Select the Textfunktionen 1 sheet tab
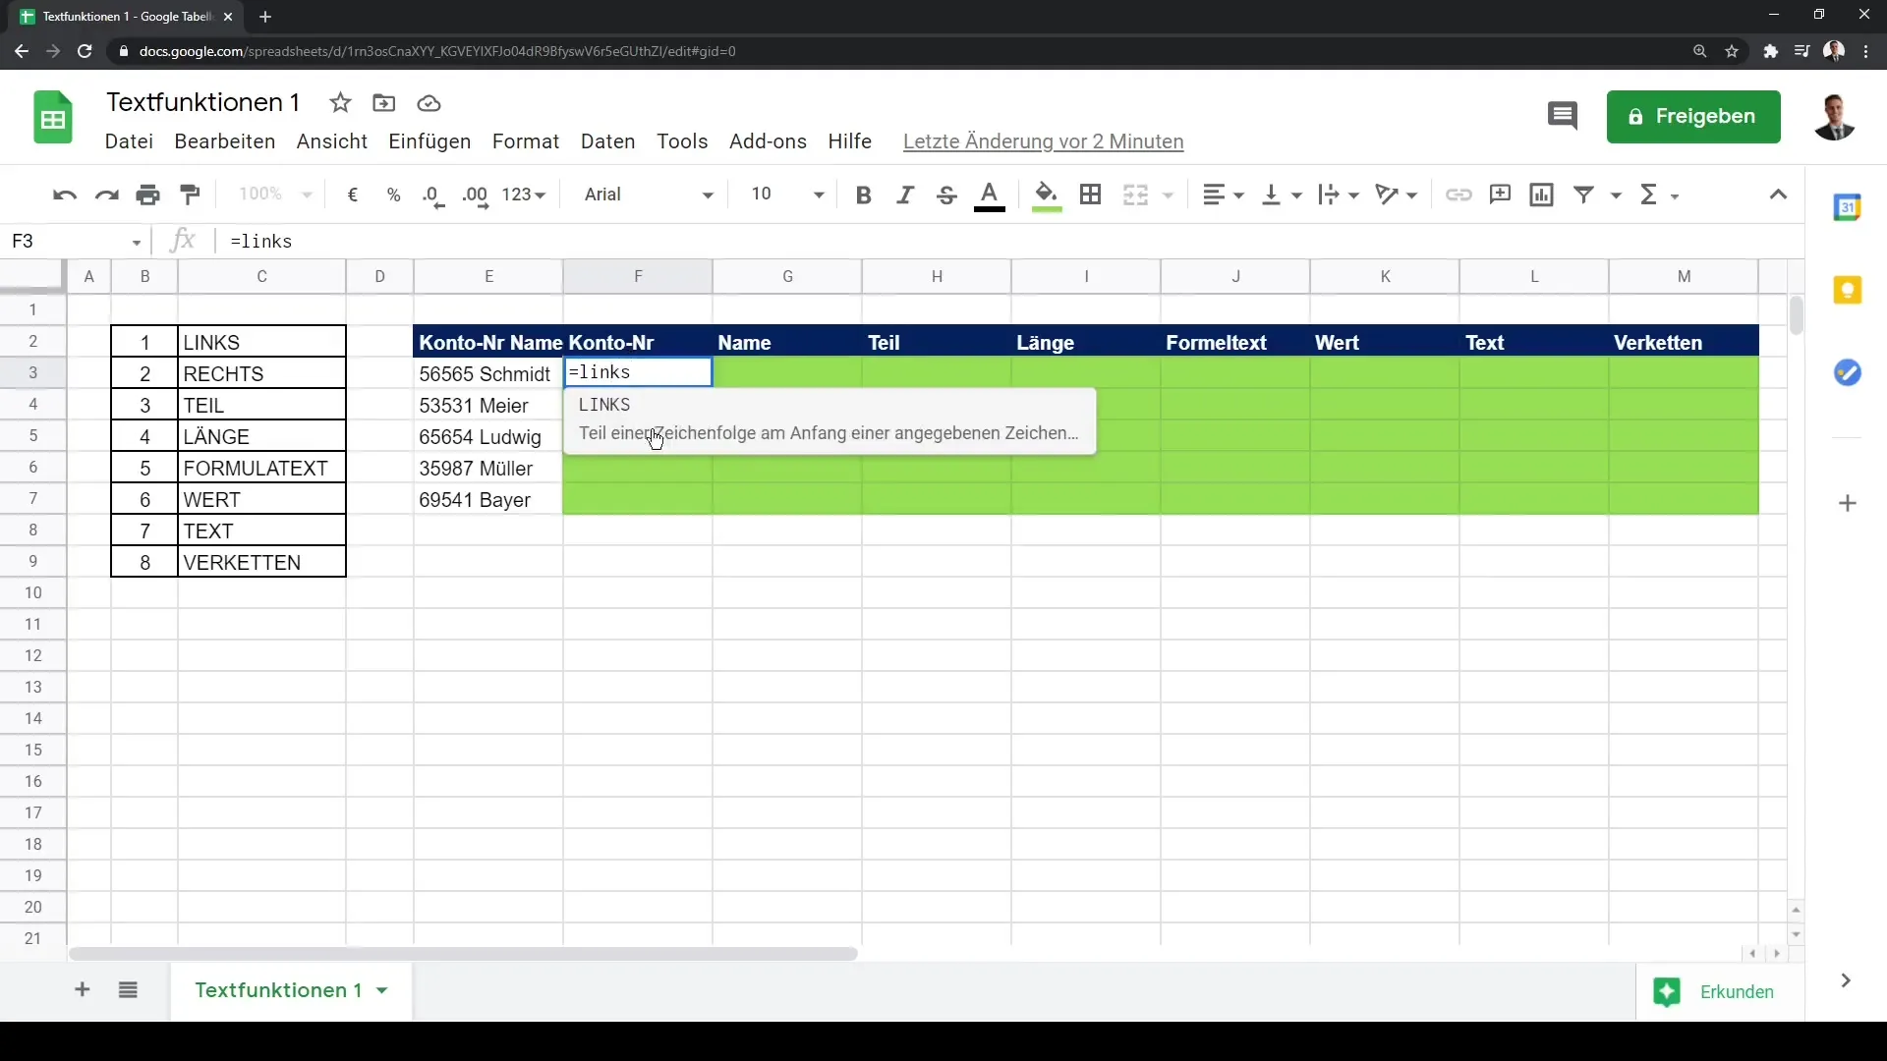This screenshot has width=1887, height=1061. point(278,990)
